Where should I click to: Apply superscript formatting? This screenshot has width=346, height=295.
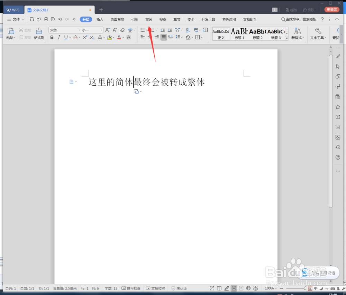tap(85, 37)
